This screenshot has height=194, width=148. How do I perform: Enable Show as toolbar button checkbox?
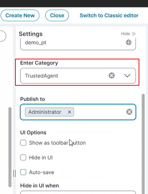pos(23,143)
